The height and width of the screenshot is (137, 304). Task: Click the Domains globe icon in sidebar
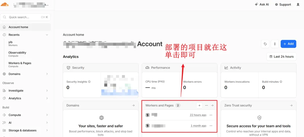pos(4,74)
